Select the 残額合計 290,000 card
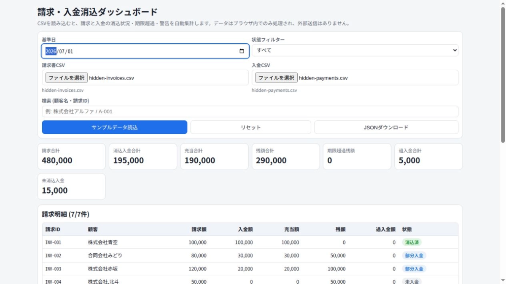The width and height of the screenshot is (506, 284). click(285, 157)
